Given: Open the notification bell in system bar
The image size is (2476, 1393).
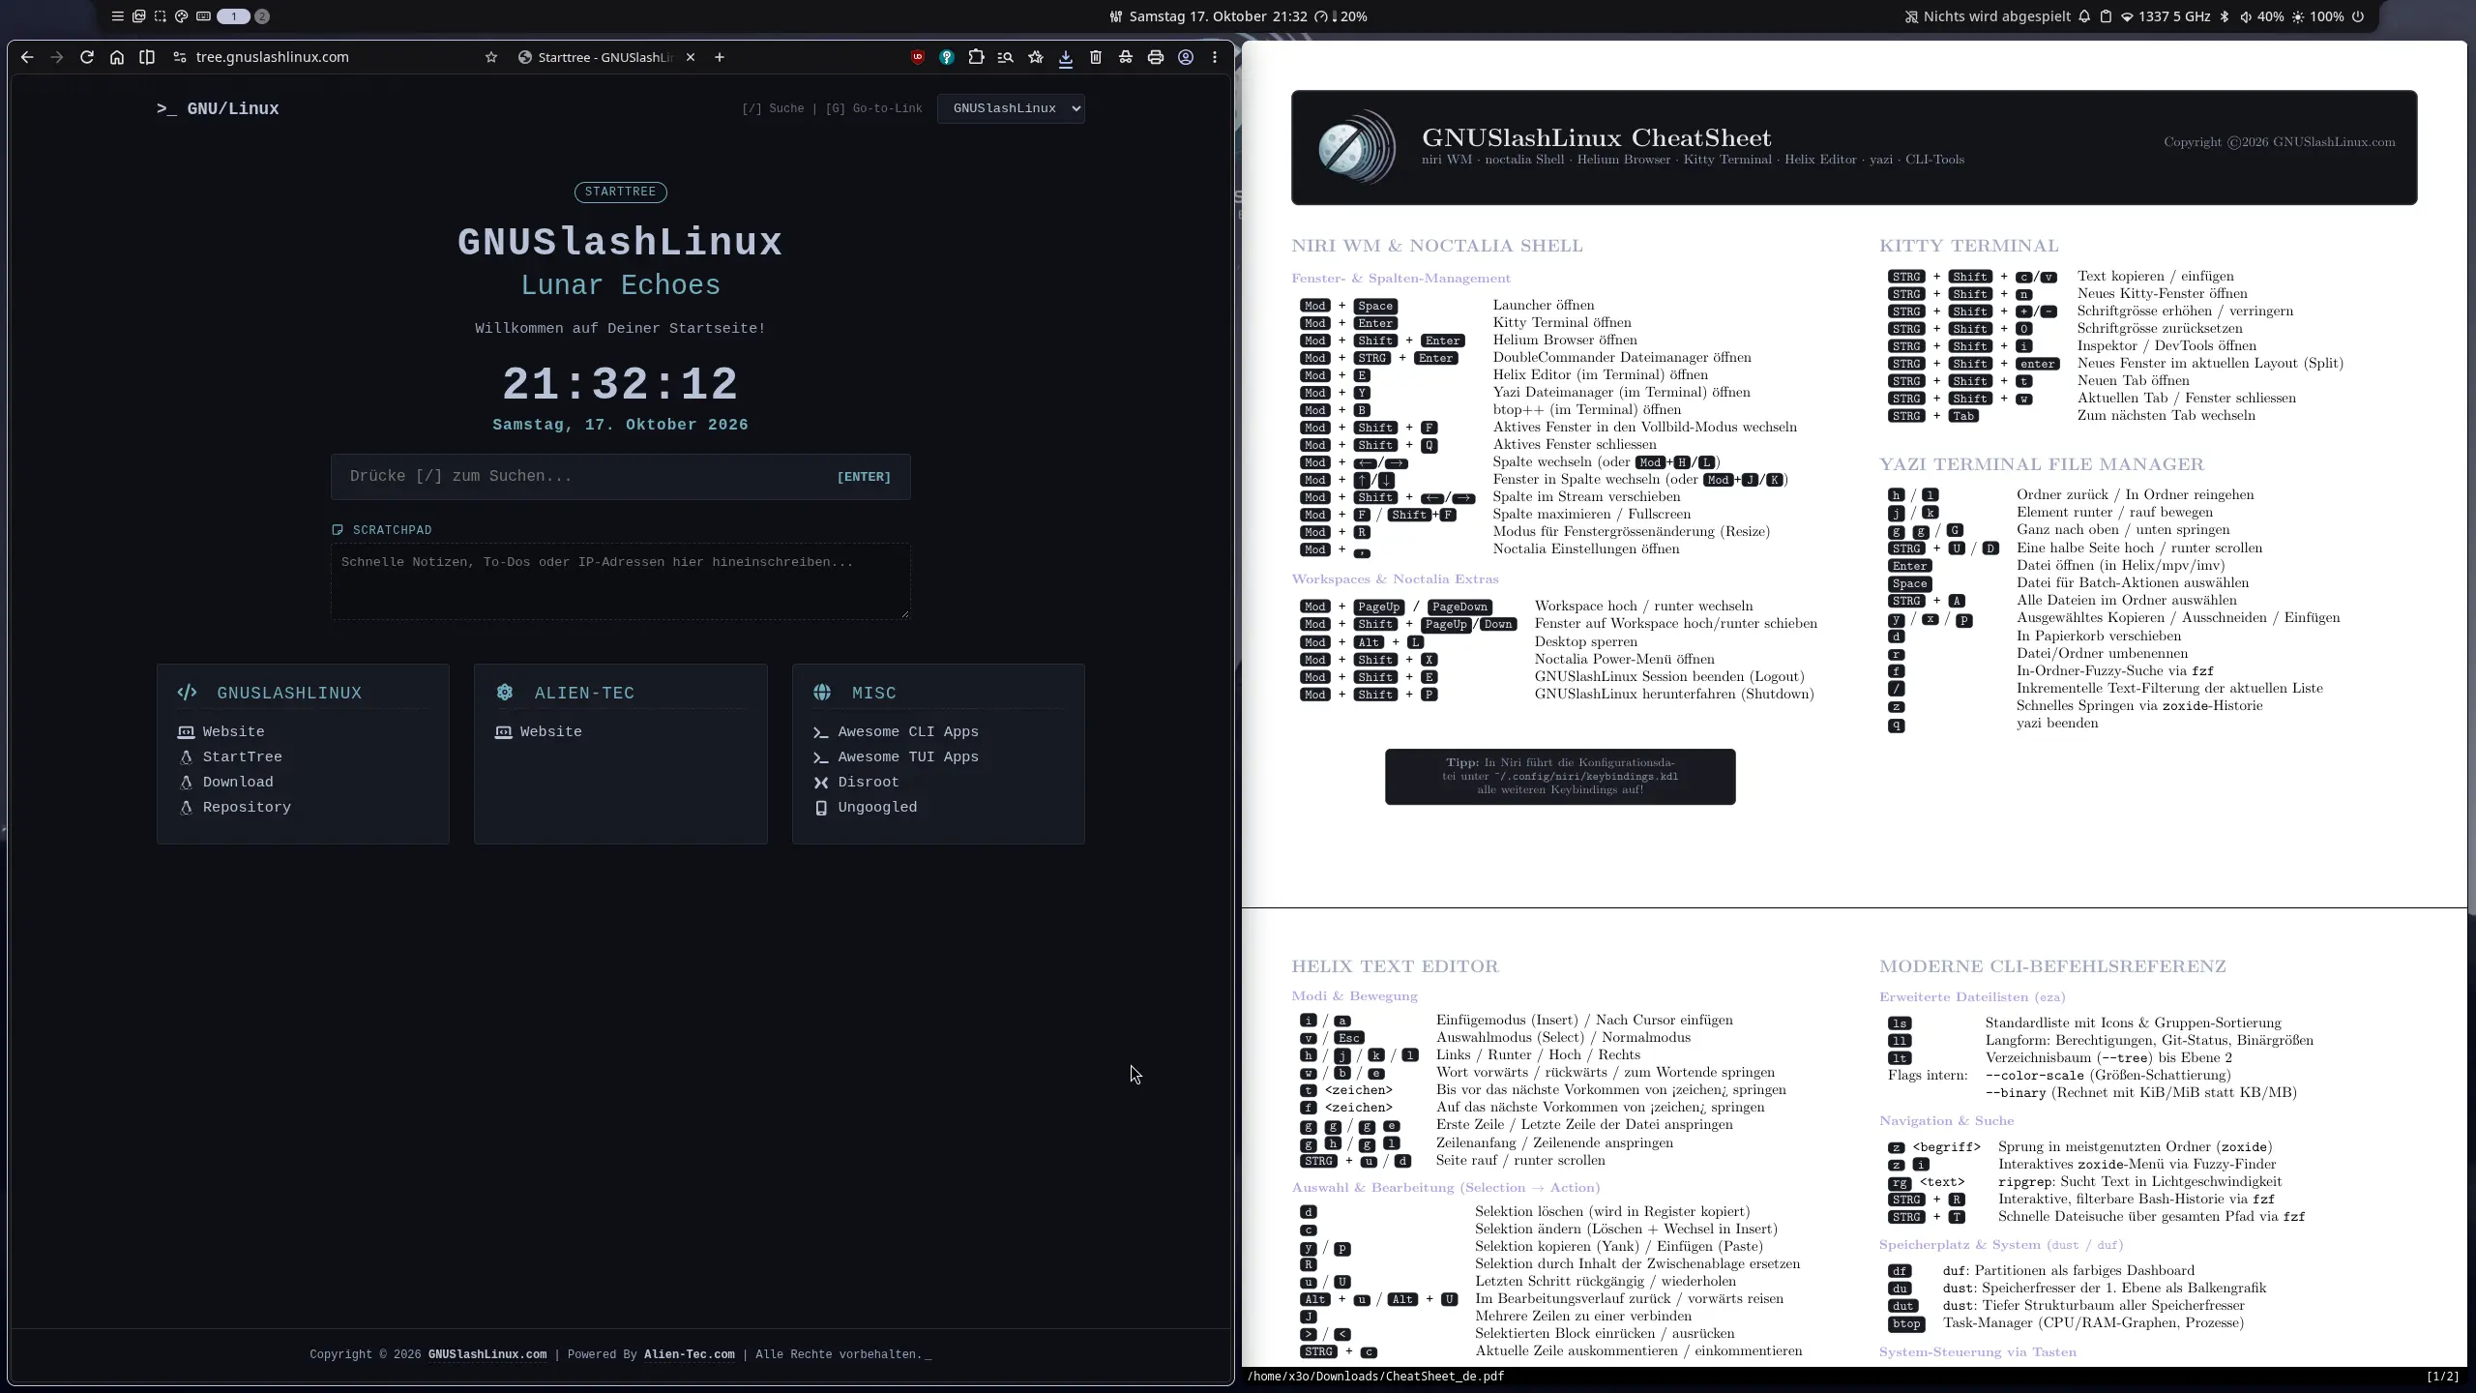Looking at the screenshot, I should [2084, 16].
